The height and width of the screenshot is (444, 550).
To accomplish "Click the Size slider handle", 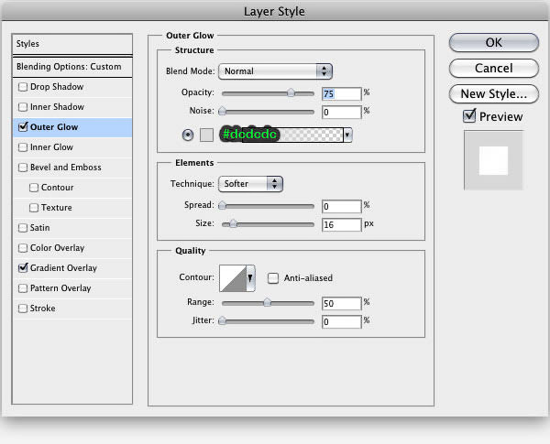I will coord(233,223).
